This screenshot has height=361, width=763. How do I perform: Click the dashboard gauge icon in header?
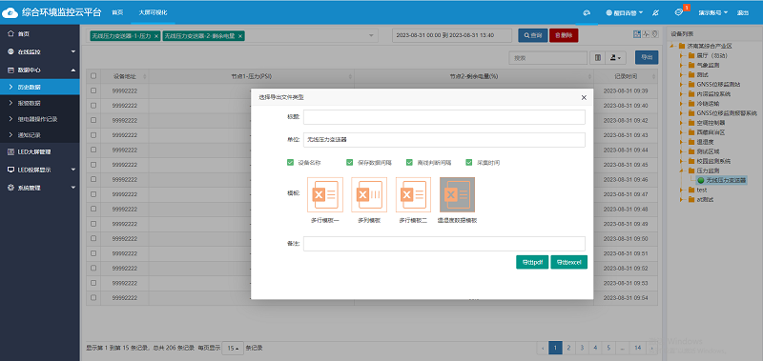coord(587,12)
